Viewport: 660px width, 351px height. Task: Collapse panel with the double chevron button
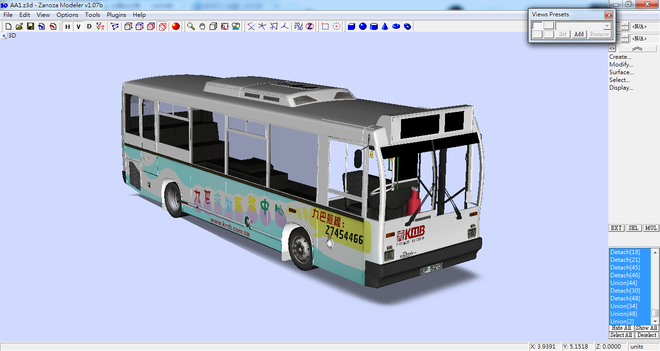click(x=637, y=49)
